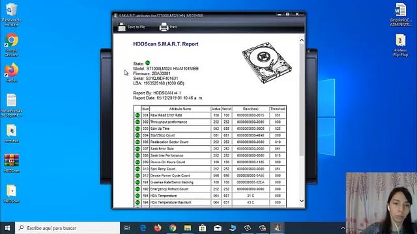417x234 pixels.
Task: Click the green State indicator dot
Action: coord(148,63)
